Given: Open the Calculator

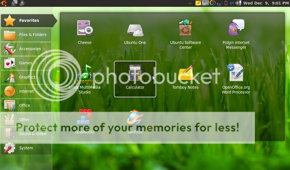Looking at the screenshot, I should tap(135, 73).
